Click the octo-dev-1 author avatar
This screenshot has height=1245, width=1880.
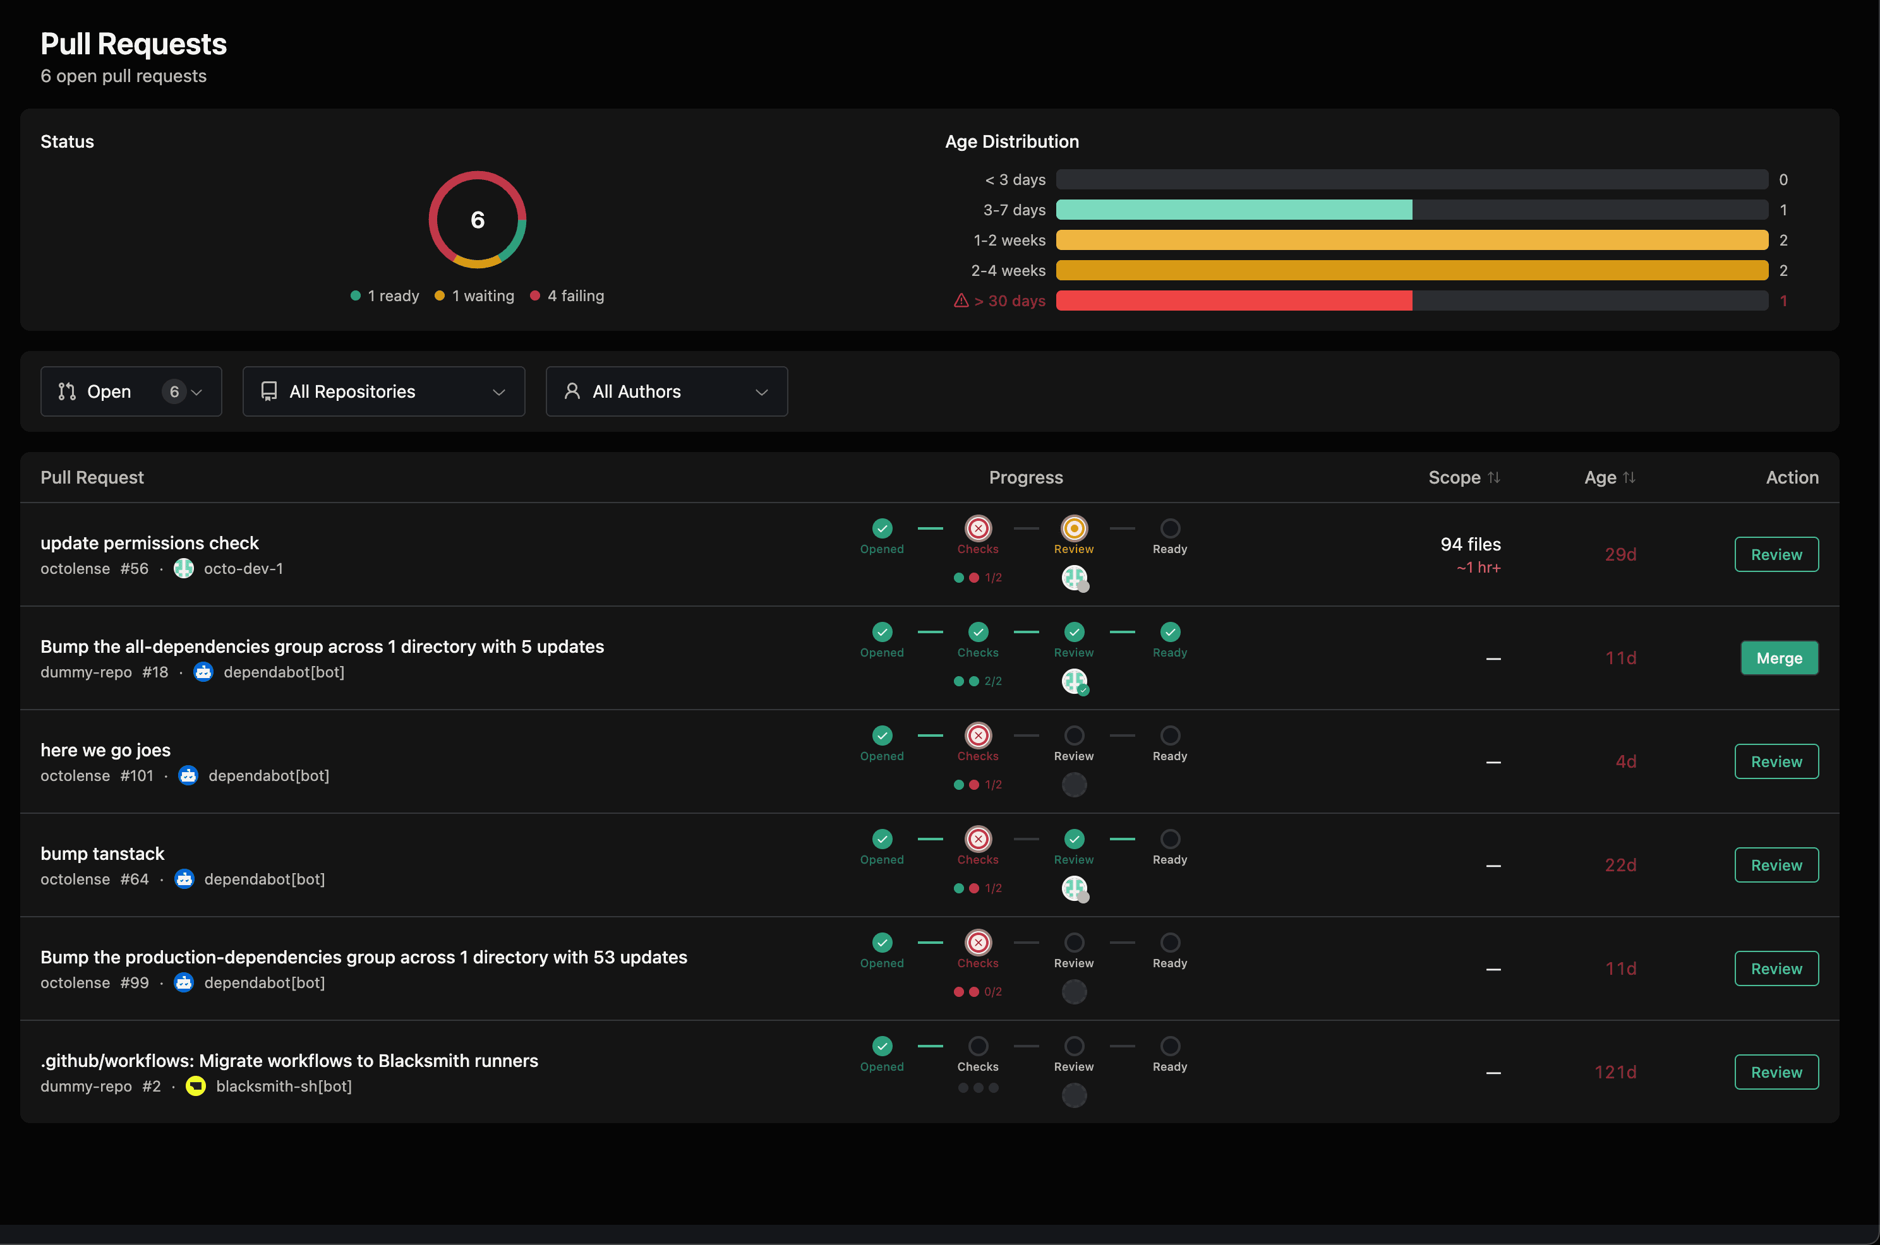(183, 568)
